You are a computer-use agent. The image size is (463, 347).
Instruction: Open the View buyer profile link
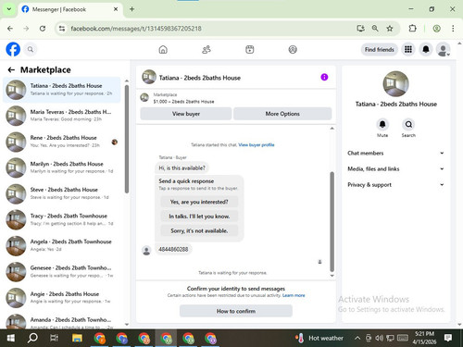coord(257,144)
